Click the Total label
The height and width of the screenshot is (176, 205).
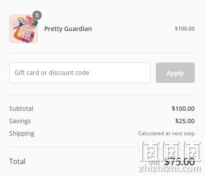[17, 161]
